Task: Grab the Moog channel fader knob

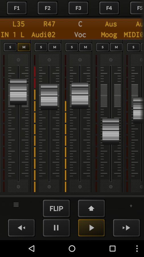Action: pos(111,130)
